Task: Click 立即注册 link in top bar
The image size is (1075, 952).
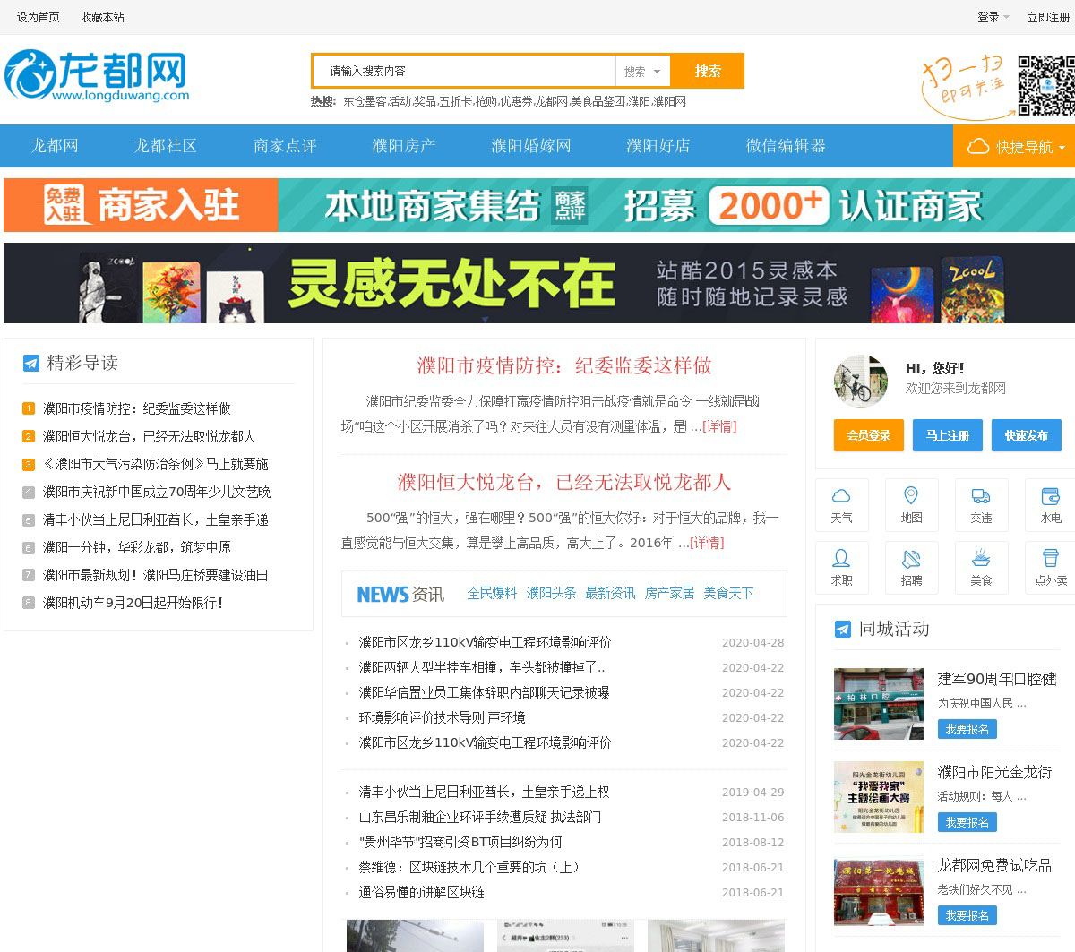Action: 1048,17
